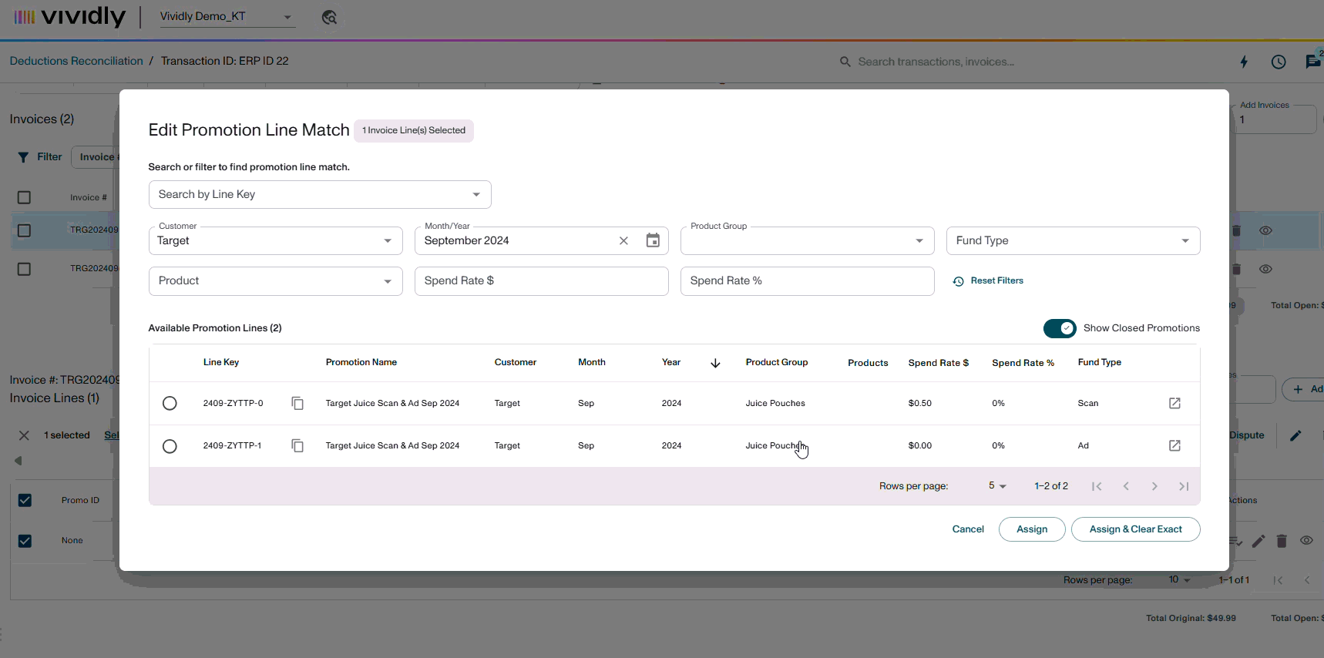Select radio button for line 2409-ZYTTP-0

coord(170,403)
